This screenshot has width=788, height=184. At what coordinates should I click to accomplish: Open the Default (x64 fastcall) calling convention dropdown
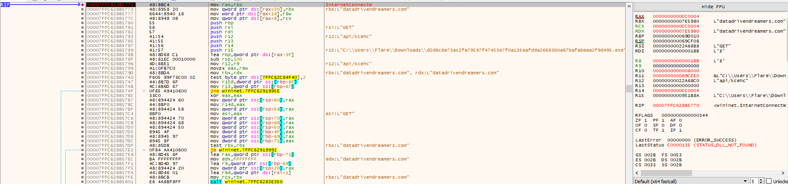point(691,181)
